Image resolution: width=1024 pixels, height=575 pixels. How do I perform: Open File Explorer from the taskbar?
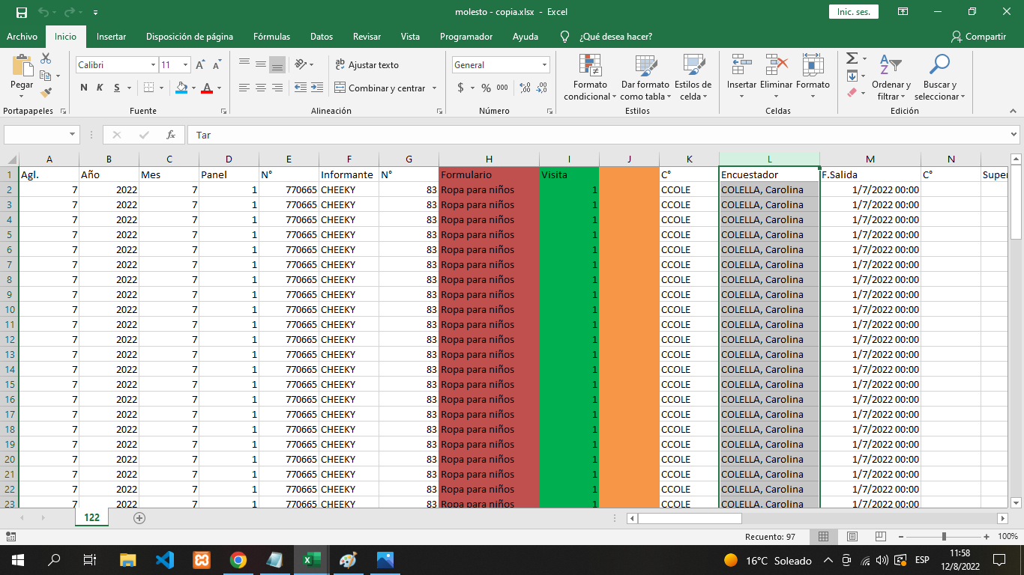(128, 560)
